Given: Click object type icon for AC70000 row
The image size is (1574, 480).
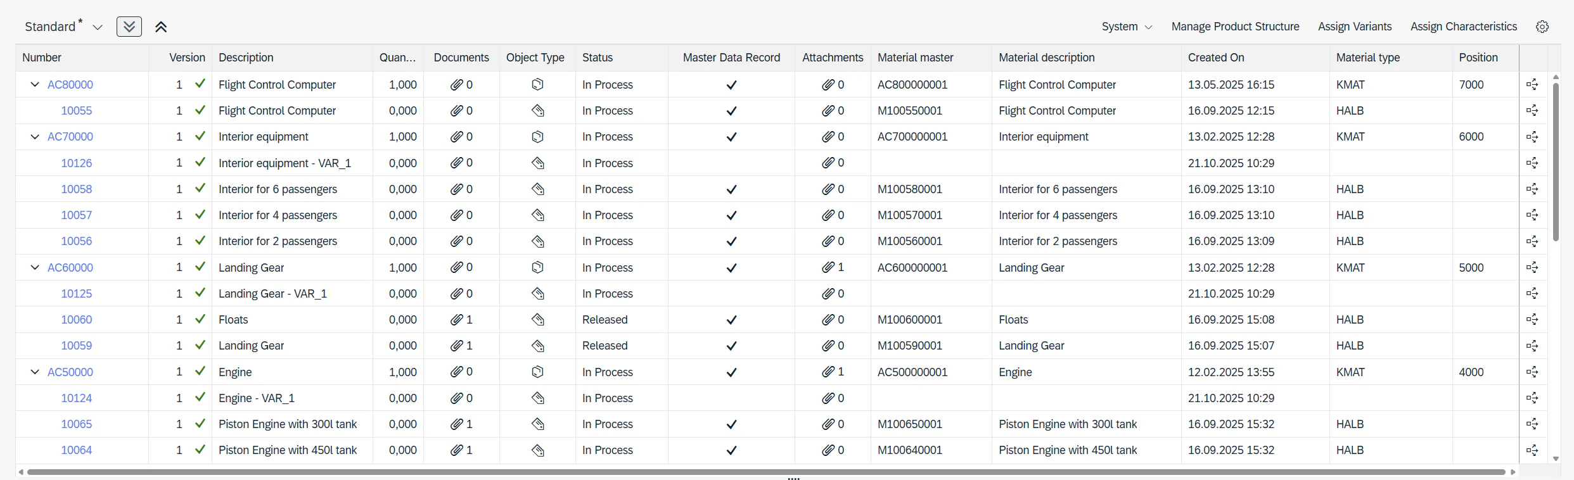Looking at the screenshot, I should coord(537,137).
